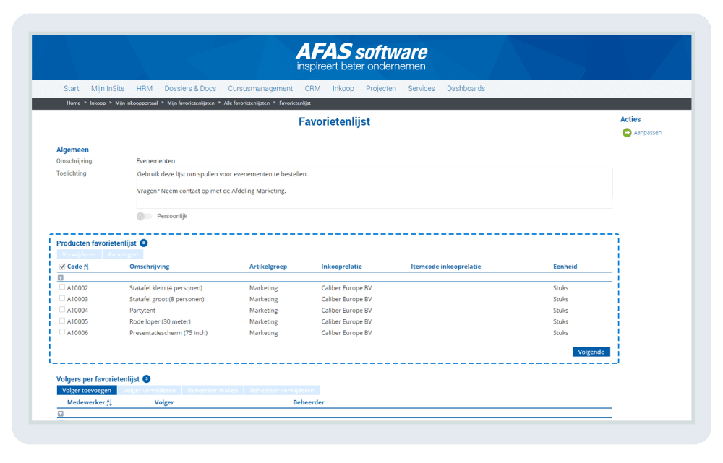Image resolution: width=723 pixels, height=463 pixels.
Task: Open the Inkoop menu in the navigation bar
Action: click(x=343, y=88)
